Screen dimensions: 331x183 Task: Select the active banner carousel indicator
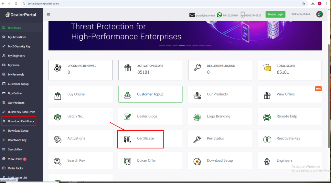tap(182, 45)
